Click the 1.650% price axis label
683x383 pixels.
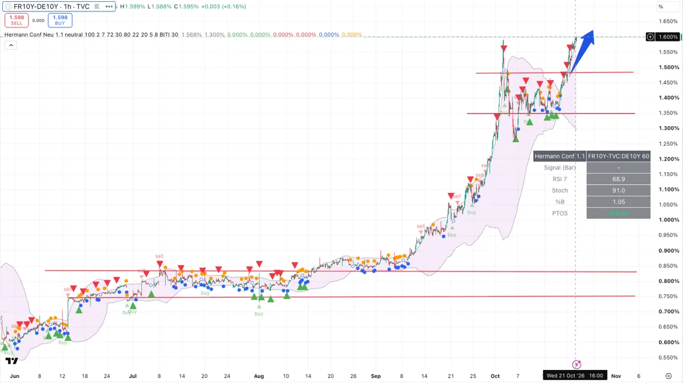tap(668, 22)
